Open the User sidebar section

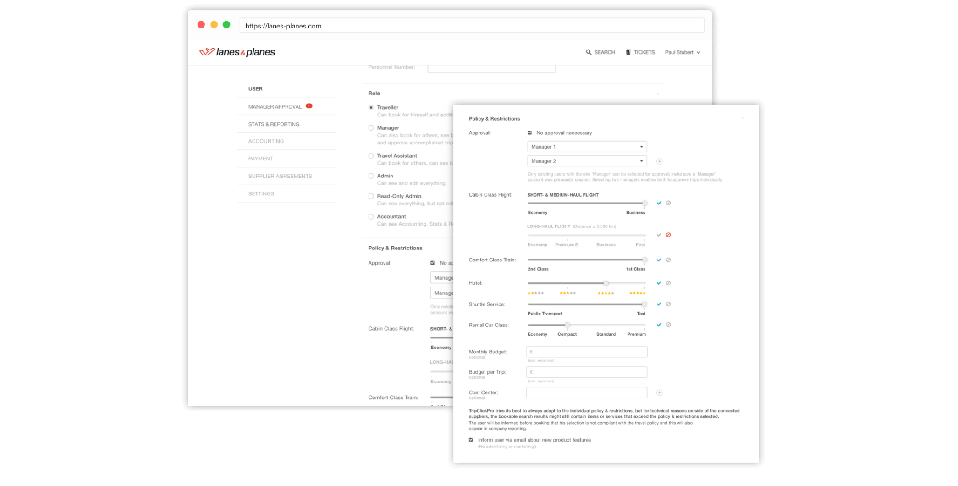(255, 89)
